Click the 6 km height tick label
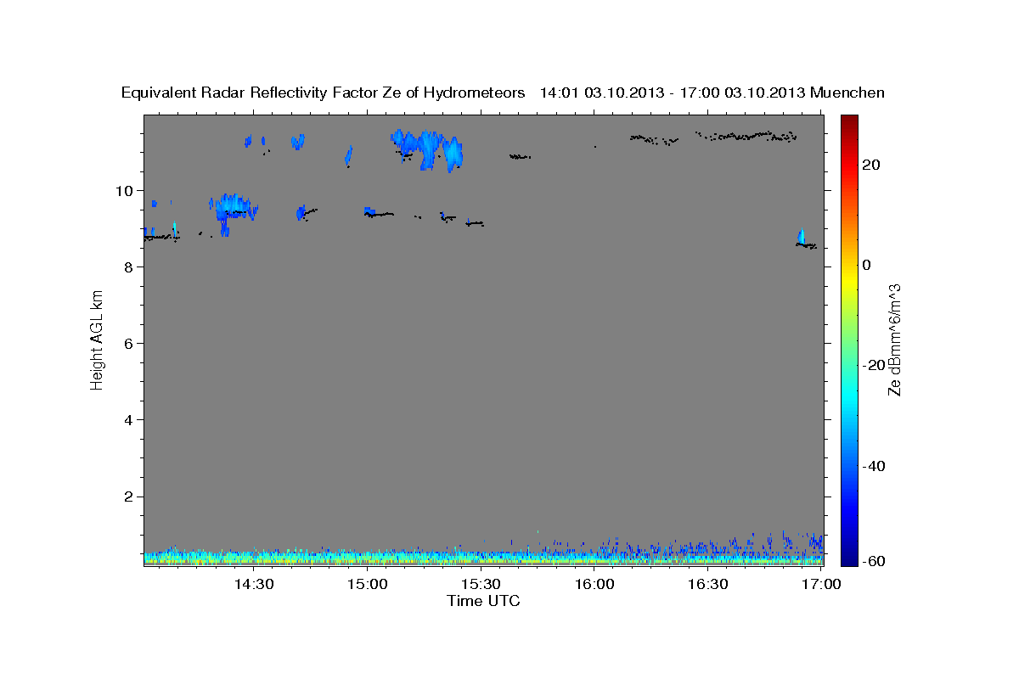 [x=131, y=343]
